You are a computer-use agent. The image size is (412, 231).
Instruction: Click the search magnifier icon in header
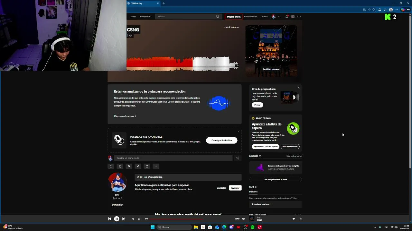coord(218,16)
